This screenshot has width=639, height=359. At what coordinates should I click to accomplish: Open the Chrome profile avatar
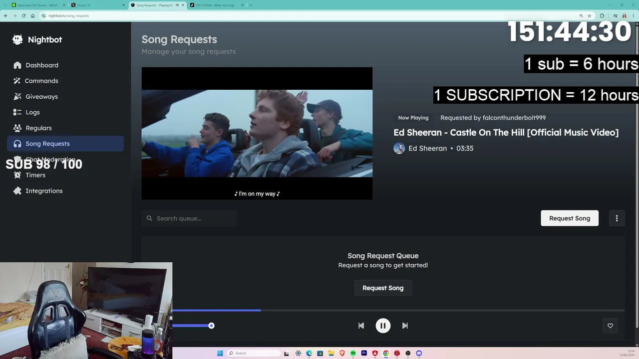(624, 16)
